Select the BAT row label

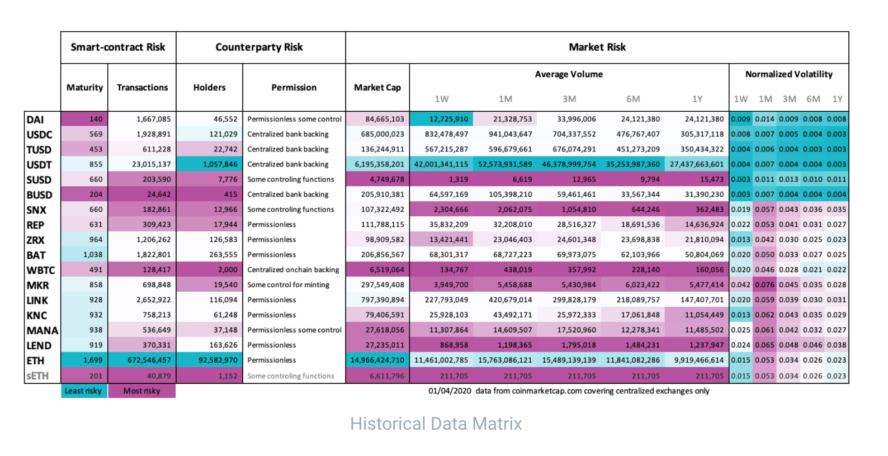click(36, 255)
